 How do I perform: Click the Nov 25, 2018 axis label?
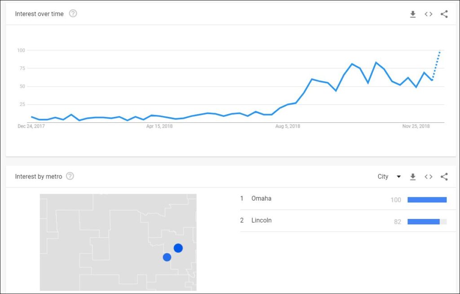click(x=416, y=126)
